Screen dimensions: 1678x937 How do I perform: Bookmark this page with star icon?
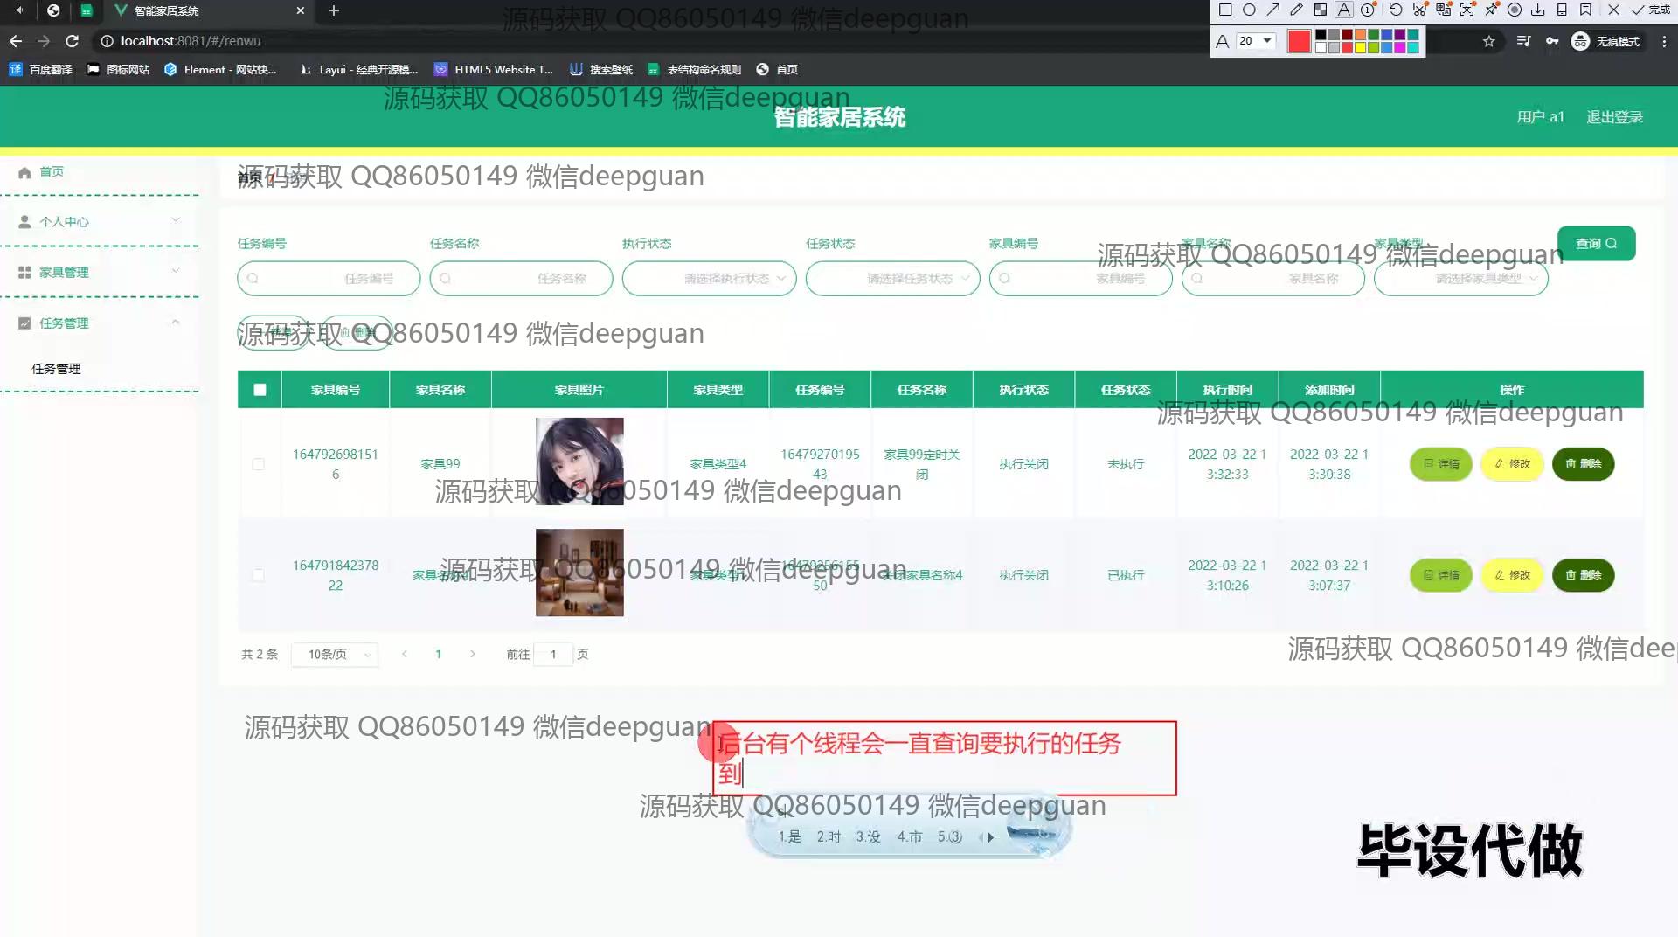click(x=1489, y=41)
